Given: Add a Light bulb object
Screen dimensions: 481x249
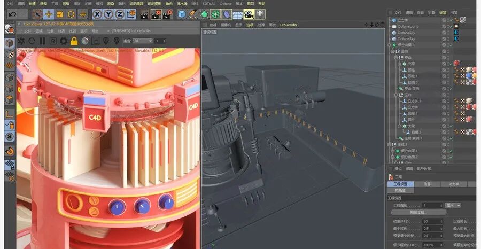Looking at the screenshot, I should [x=260, y=14].
